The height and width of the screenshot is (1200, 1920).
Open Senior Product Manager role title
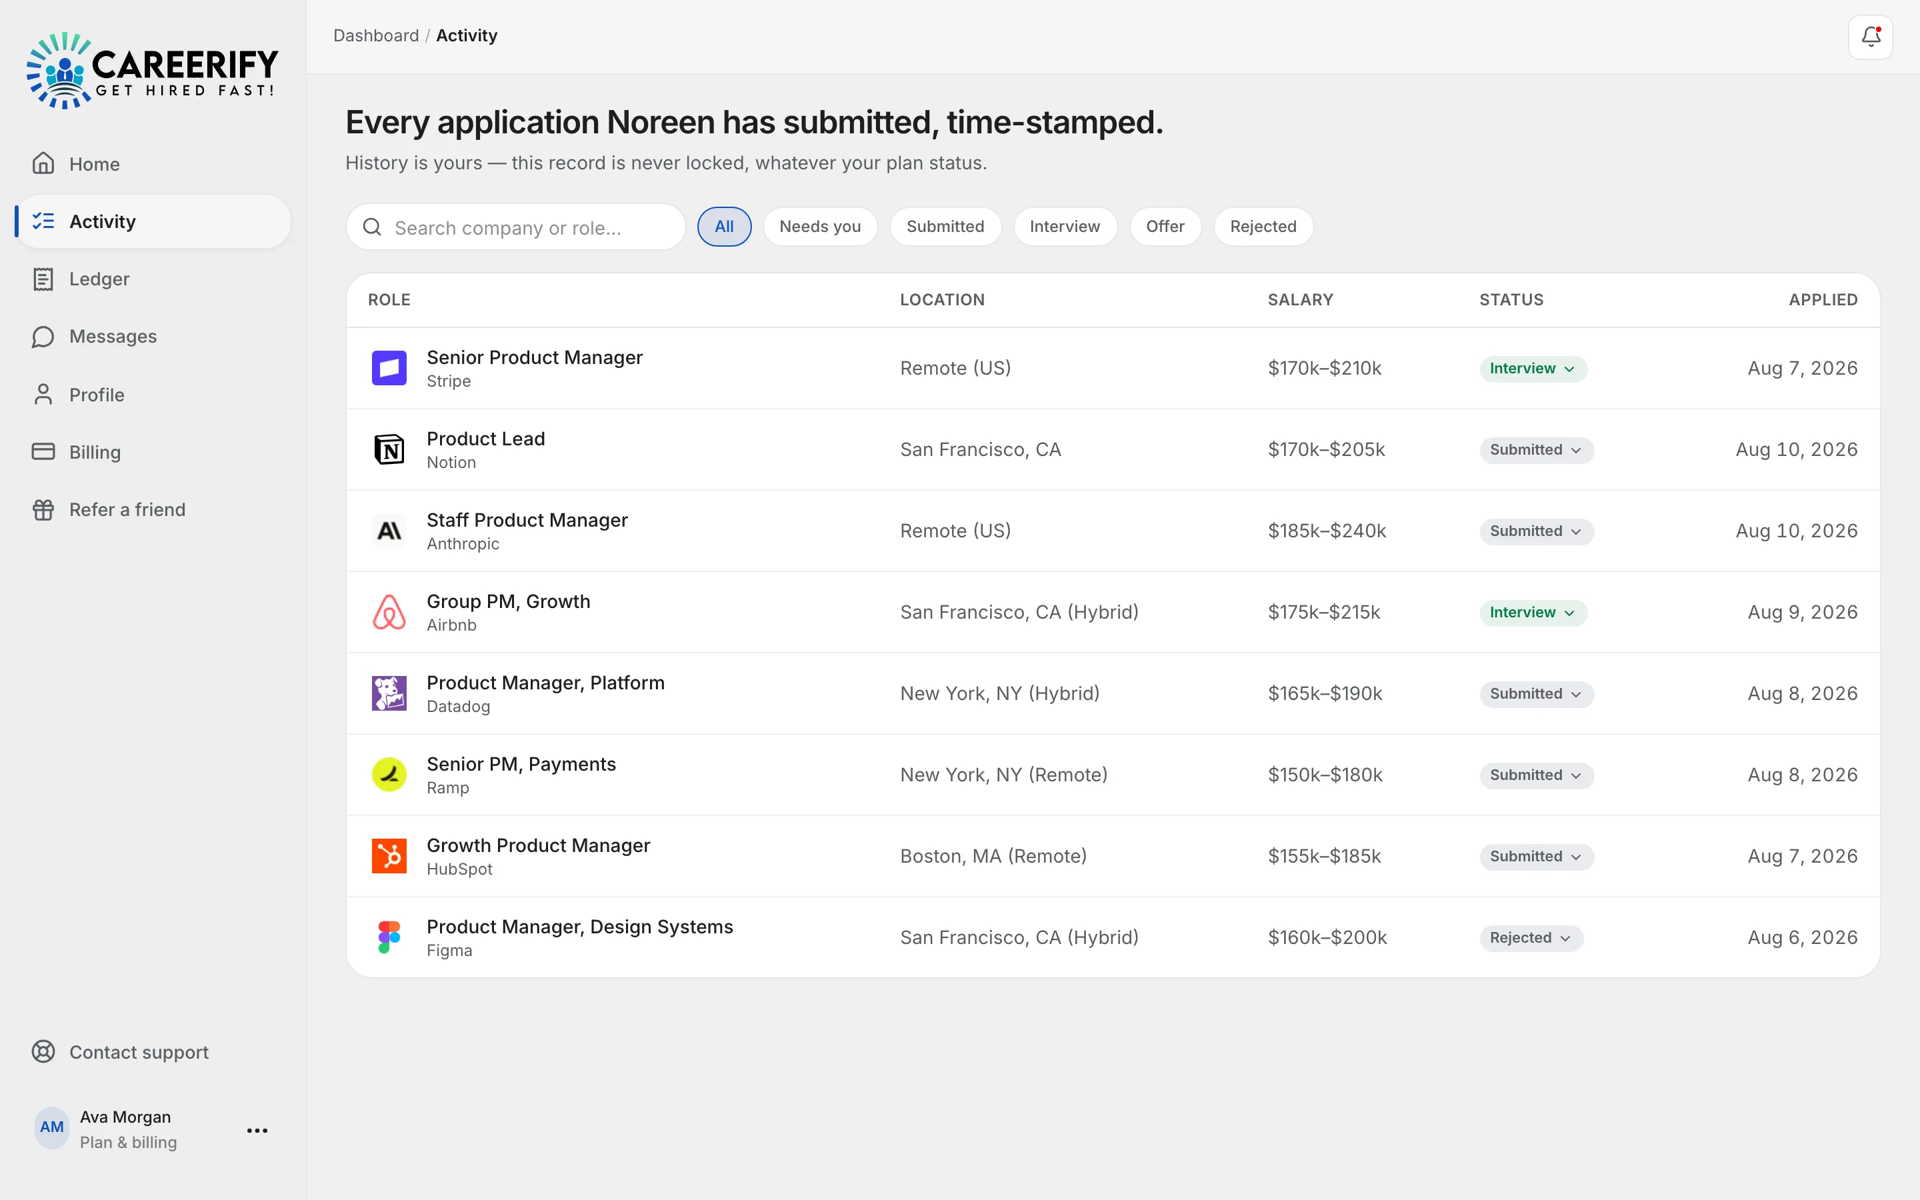point(535,358)
